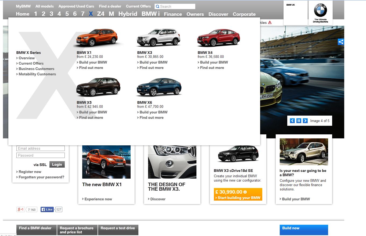This screenshot has height=236, width=366.
Task: Open the X menu in navigation
Action: (x=91, y=14)
